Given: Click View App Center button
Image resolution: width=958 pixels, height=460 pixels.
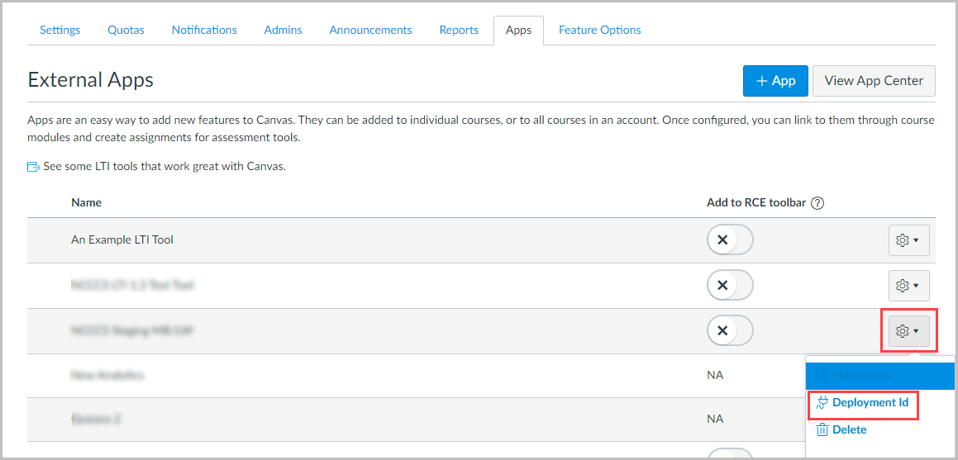Looking at the screenshot, I should pos(874,81).
